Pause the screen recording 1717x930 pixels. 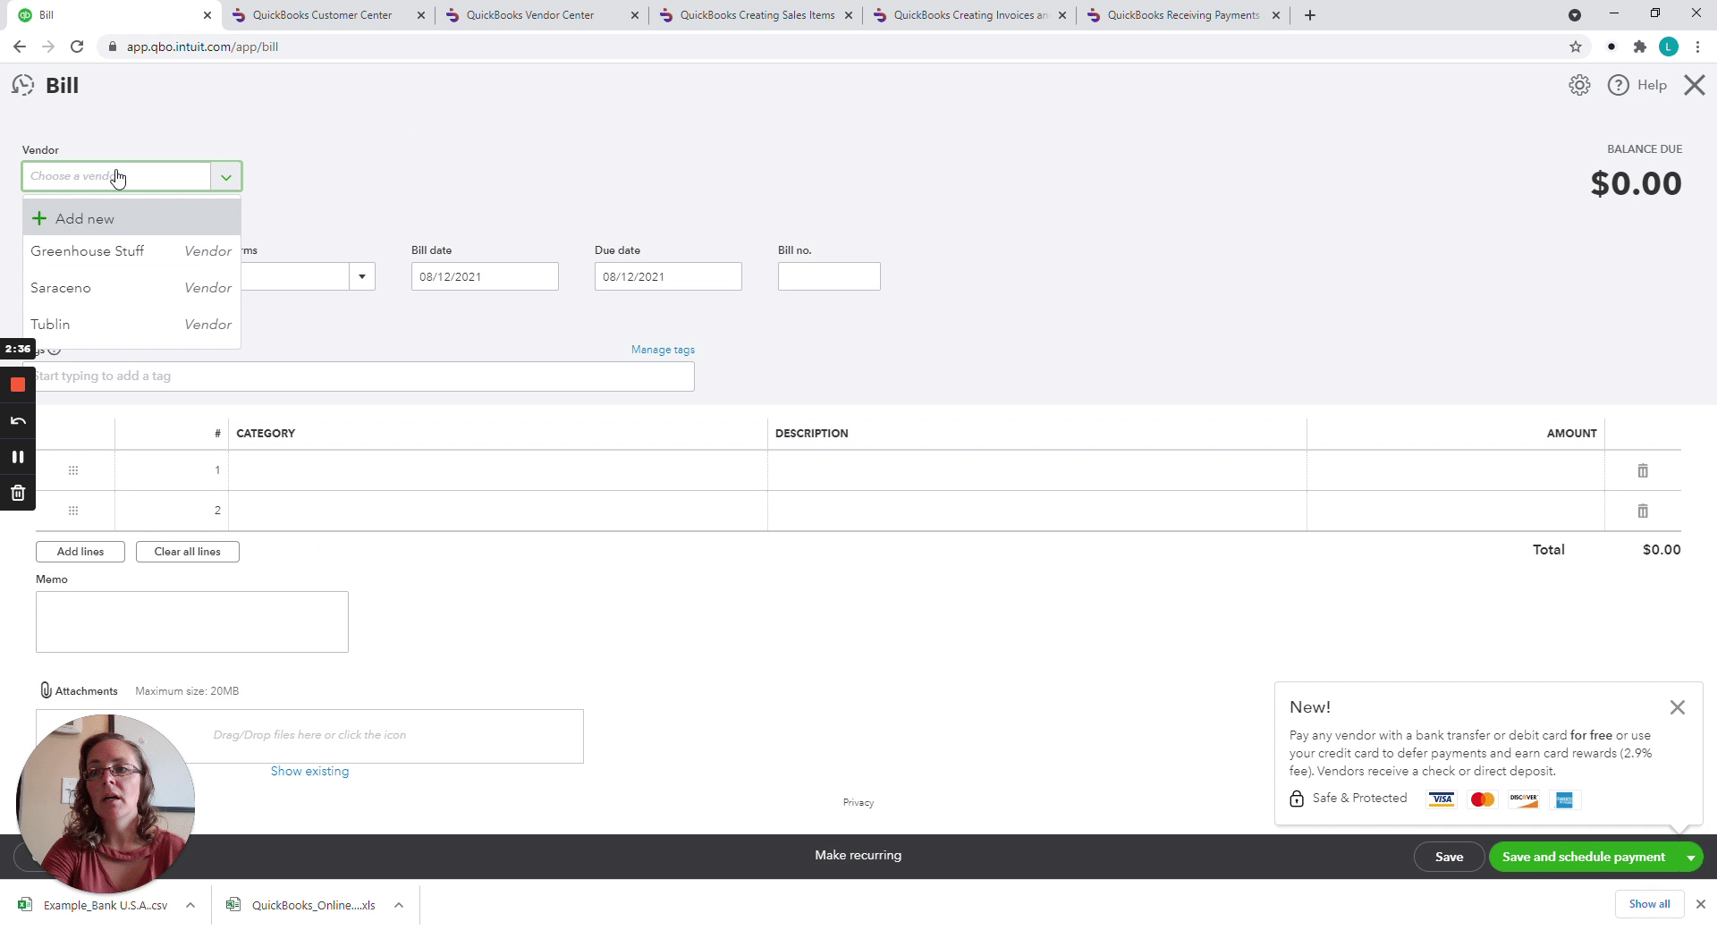pos(18,457)
